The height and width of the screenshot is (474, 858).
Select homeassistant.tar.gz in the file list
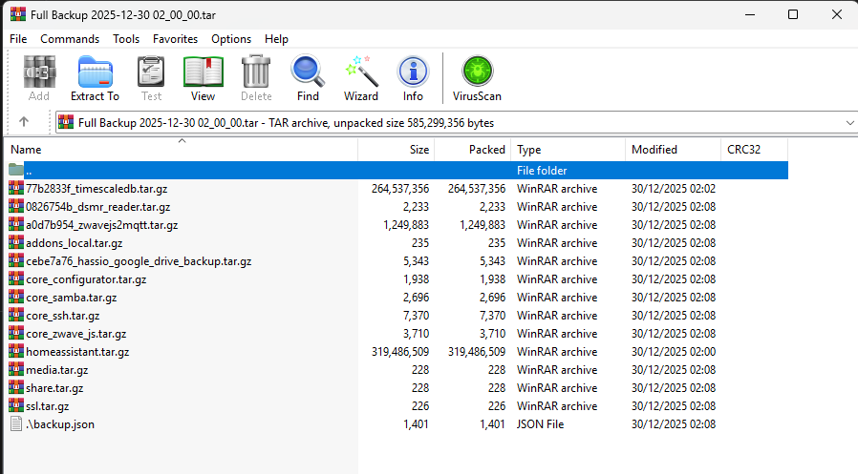click(x=77, y=352)
